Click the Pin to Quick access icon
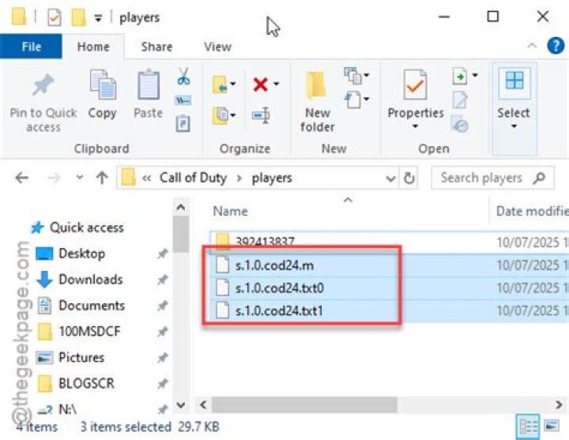This screenshot has height=440, width=569. click(x=43, y=86)
